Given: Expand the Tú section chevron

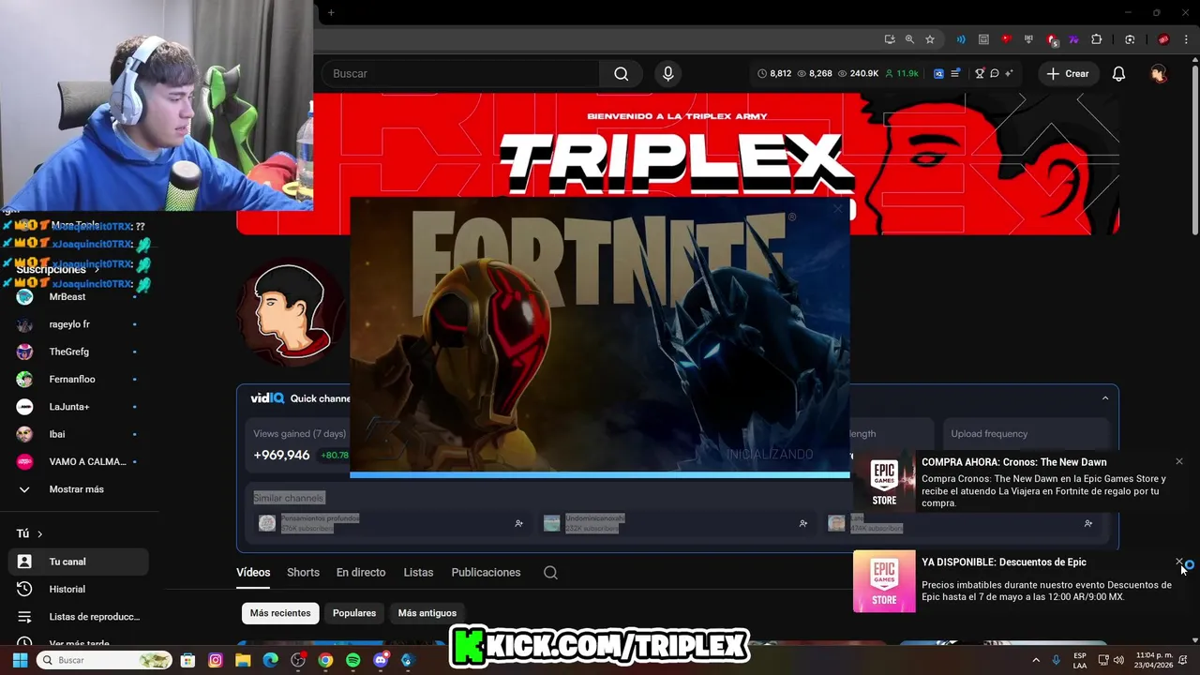Looking at the screenshot, I should tap(39, 533).
